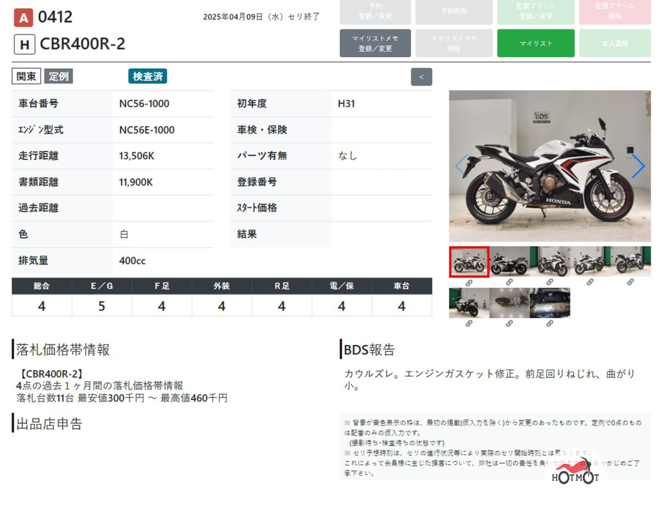Show previous photo with left blue arrow

462,166
